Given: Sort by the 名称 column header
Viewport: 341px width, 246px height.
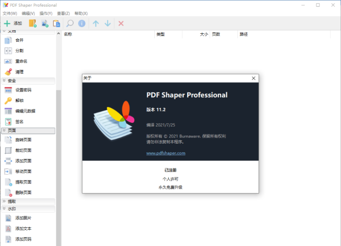Looking at the screenshot, I should 108,35.
